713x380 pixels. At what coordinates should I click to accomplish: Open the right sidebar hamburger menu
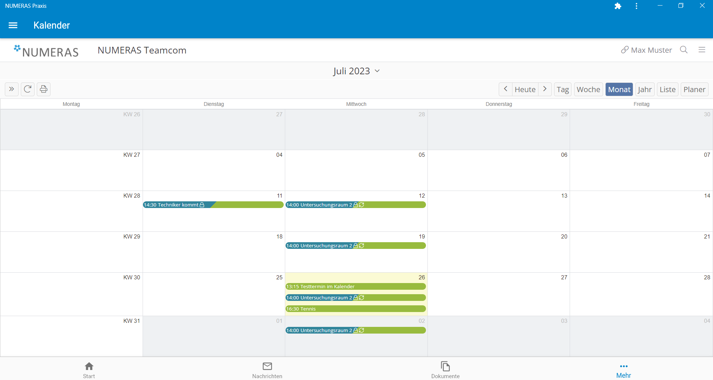[702, 50]
